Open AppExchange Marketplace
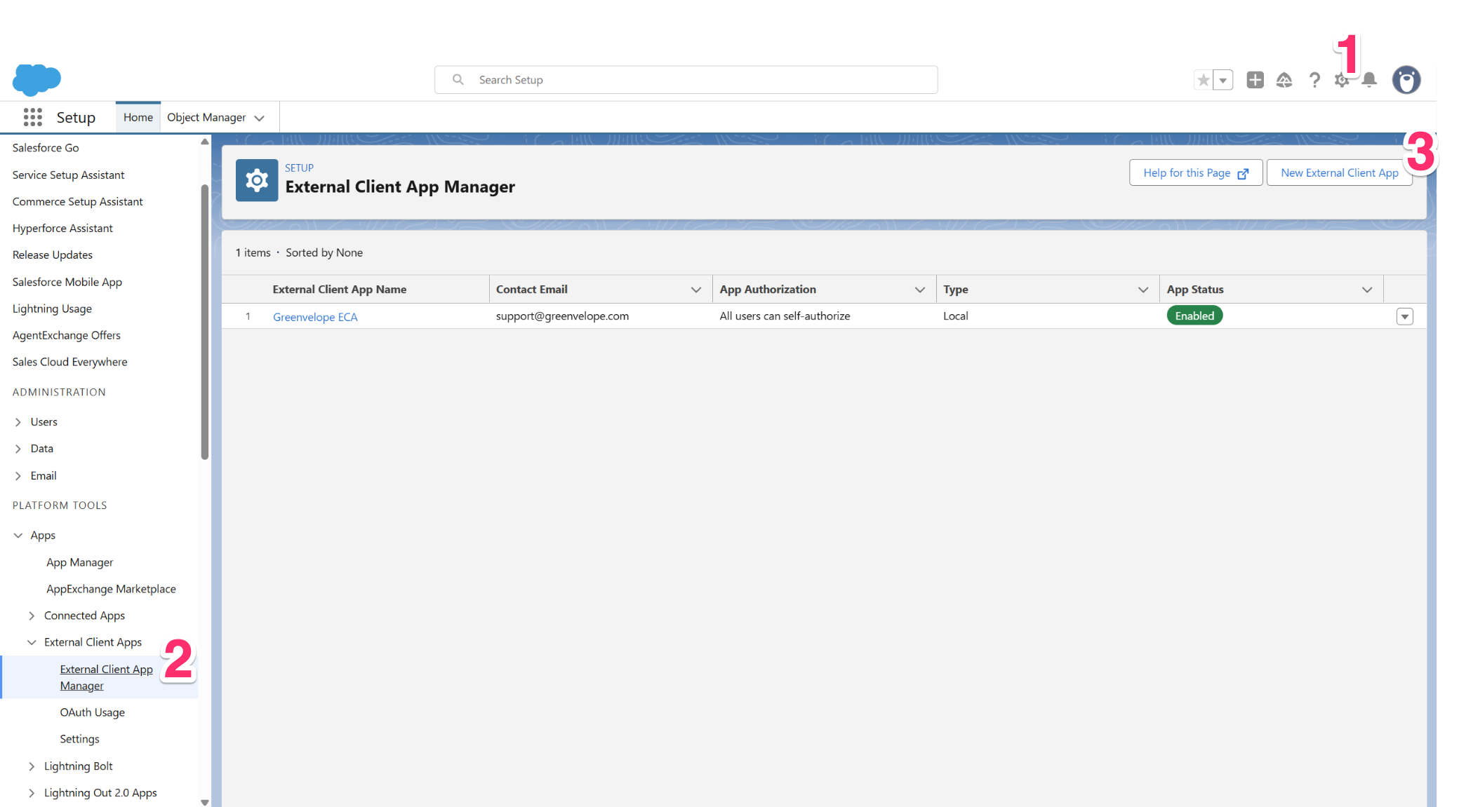The width and height of the screenshot is (1459, 807). click(111, 589)
